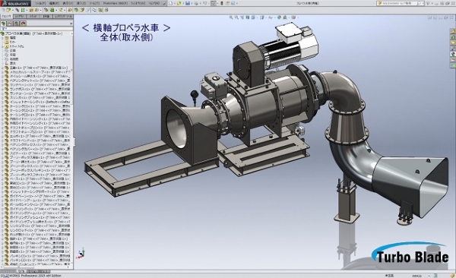Viewport: 456px width, 278px height.
Task: Expand the インレットケーシング<1> component node
Action: 2,102
